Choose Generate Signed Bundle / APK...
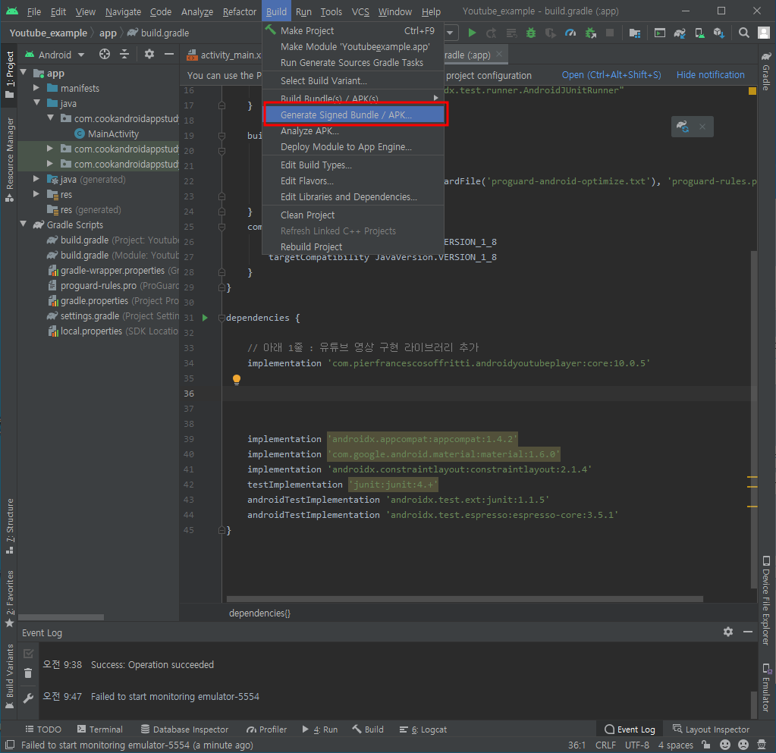Screen dimensions: 776x753 354,115
